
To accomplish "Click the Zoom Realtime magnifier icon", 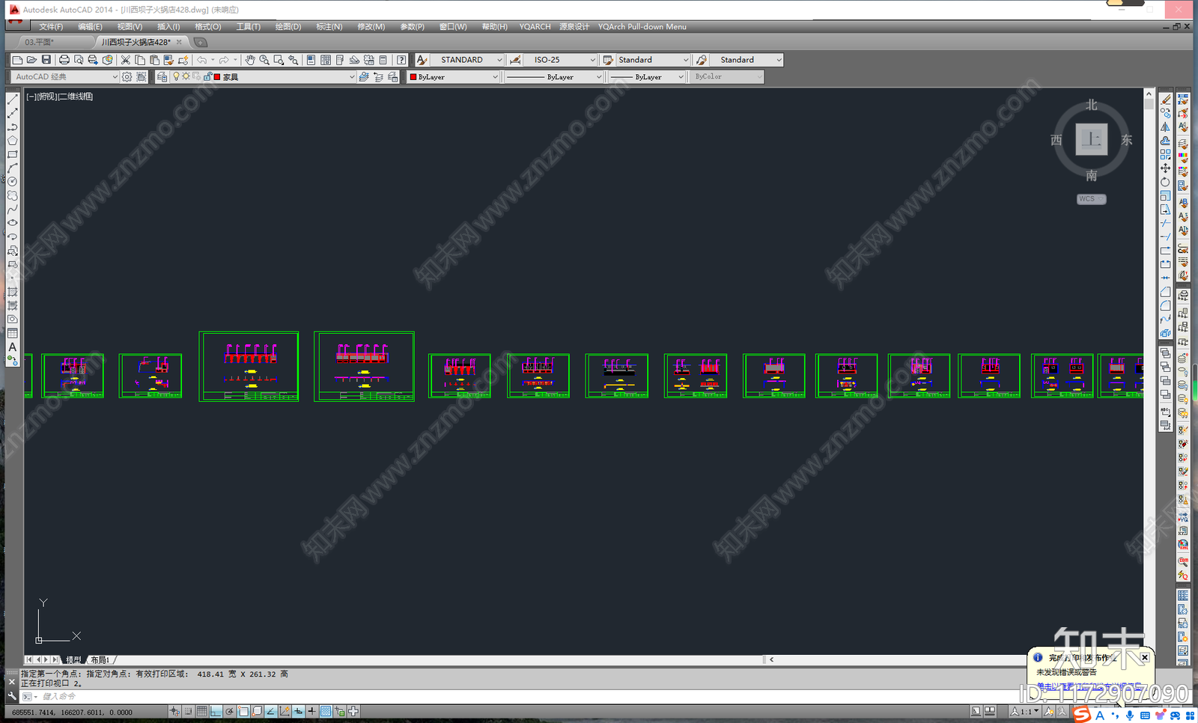I will 264,60.
